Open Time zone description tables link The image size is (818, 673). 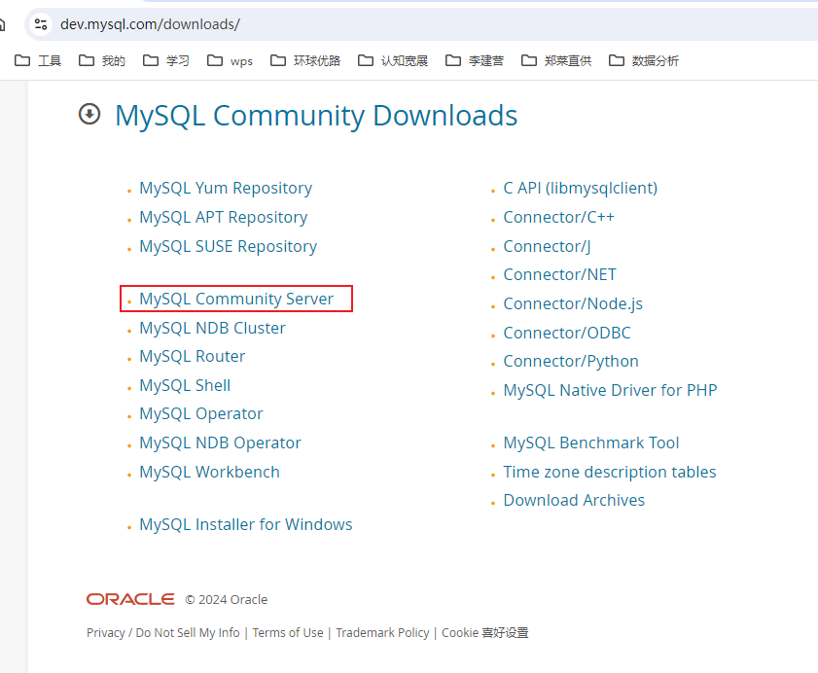point(609,472)
